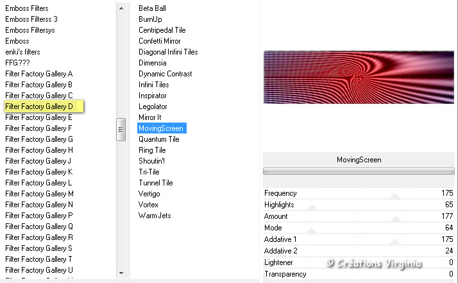This screenshot has height=283, width=458.
Task: Click the Addative 1 slider handle
Action: pos(395,242)
